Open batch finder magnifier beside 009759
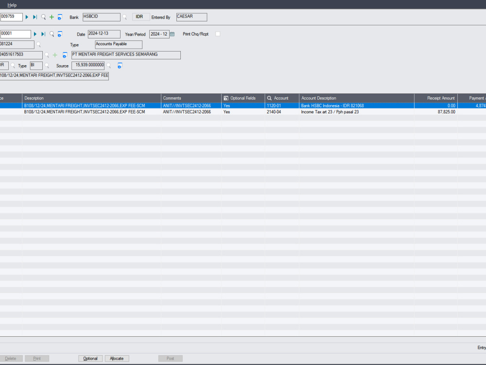The image size is (486, 365). (x=43, y=17)
